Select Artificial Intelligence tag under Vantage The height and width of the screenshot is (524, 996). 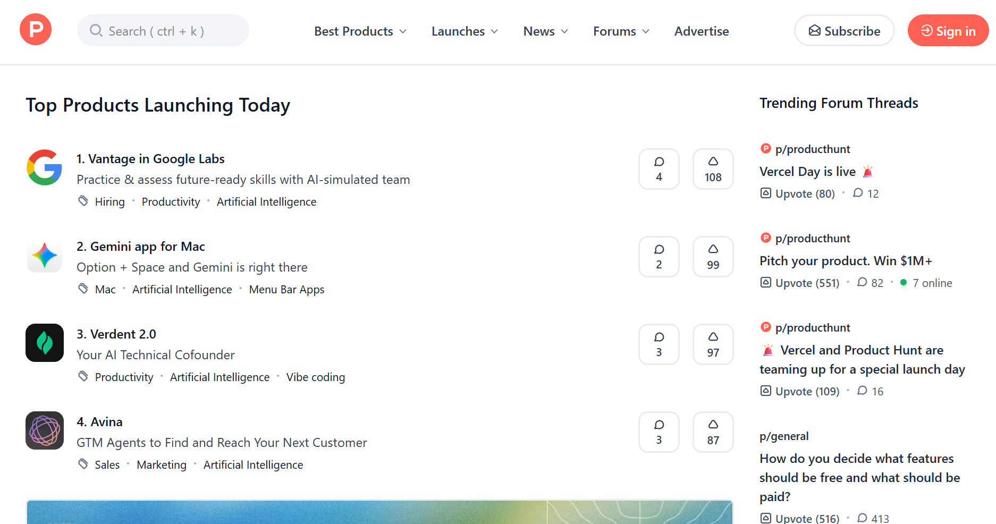(266, 202)
